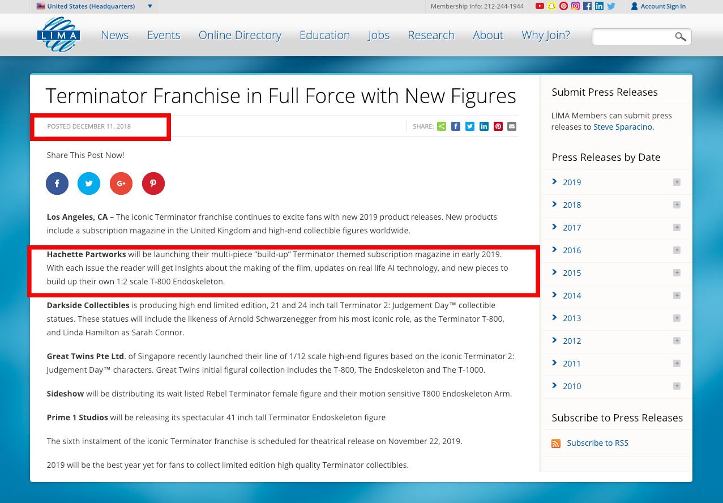Image resolution: width=723 pixels, height=503 pixels.
Task: Click the 'Submit Press Releases' heading
Action: [x=605, y=92]
